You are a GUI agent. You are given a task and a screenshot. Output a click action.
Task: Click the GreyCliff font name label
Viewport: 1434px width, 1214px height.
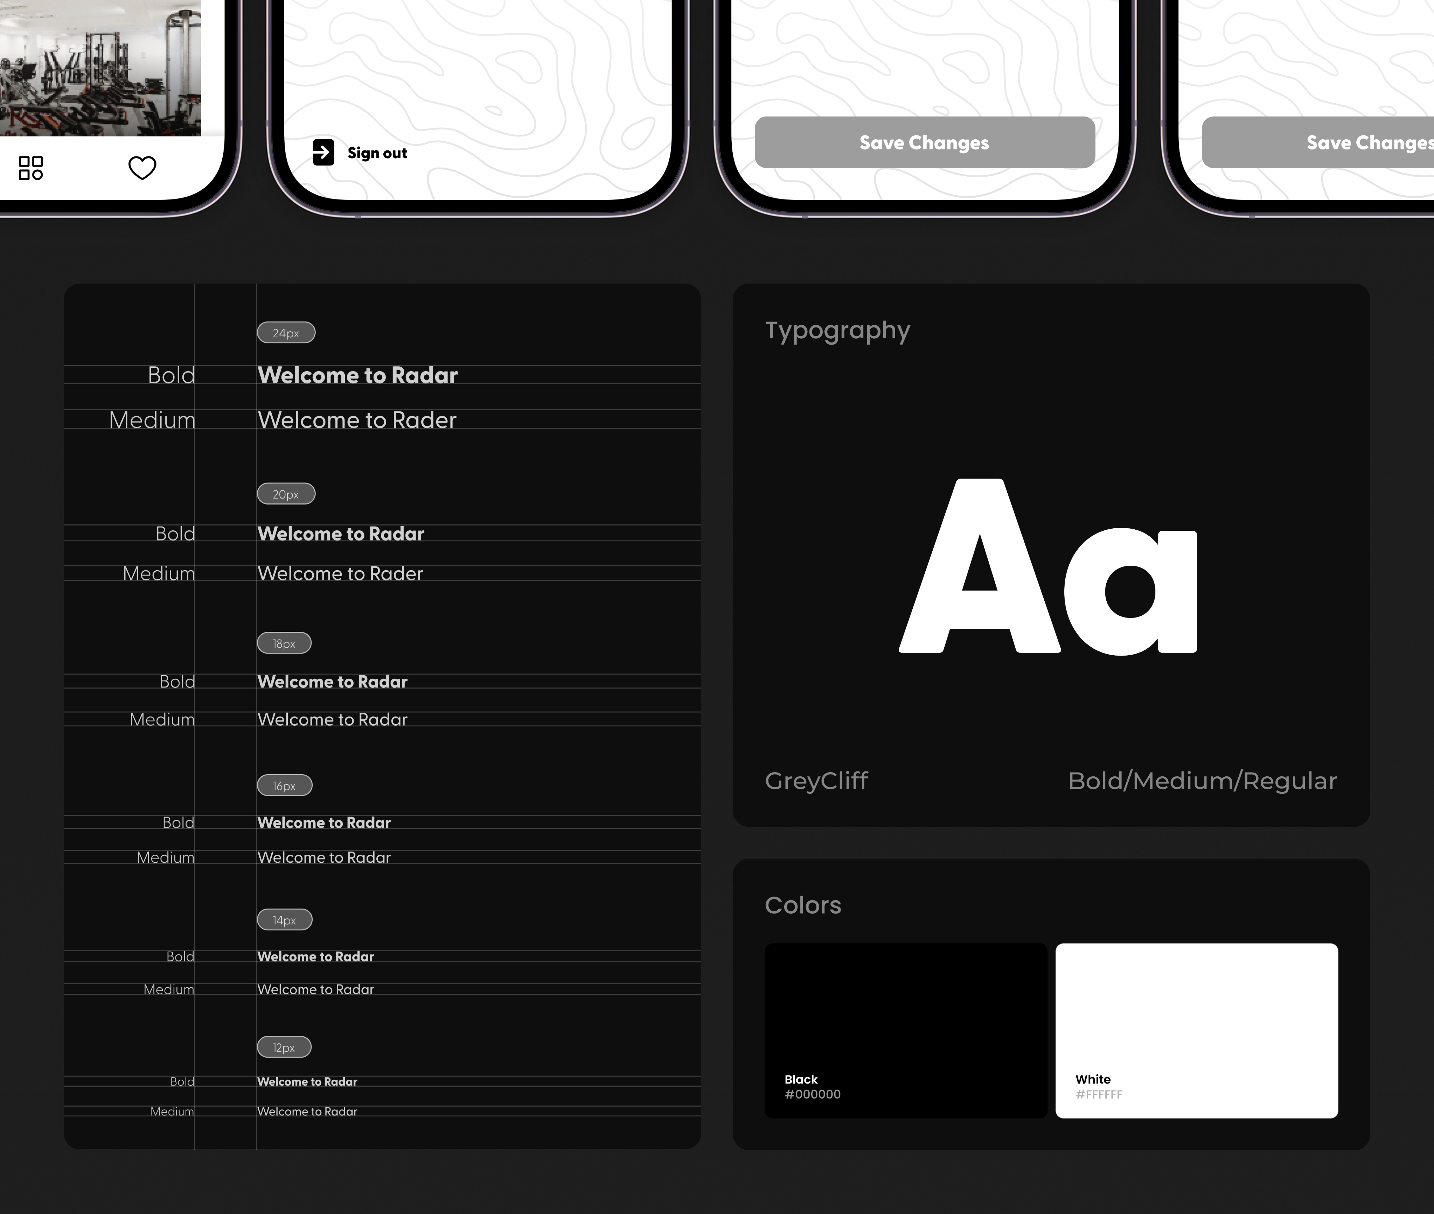click(x=816, y=781)
